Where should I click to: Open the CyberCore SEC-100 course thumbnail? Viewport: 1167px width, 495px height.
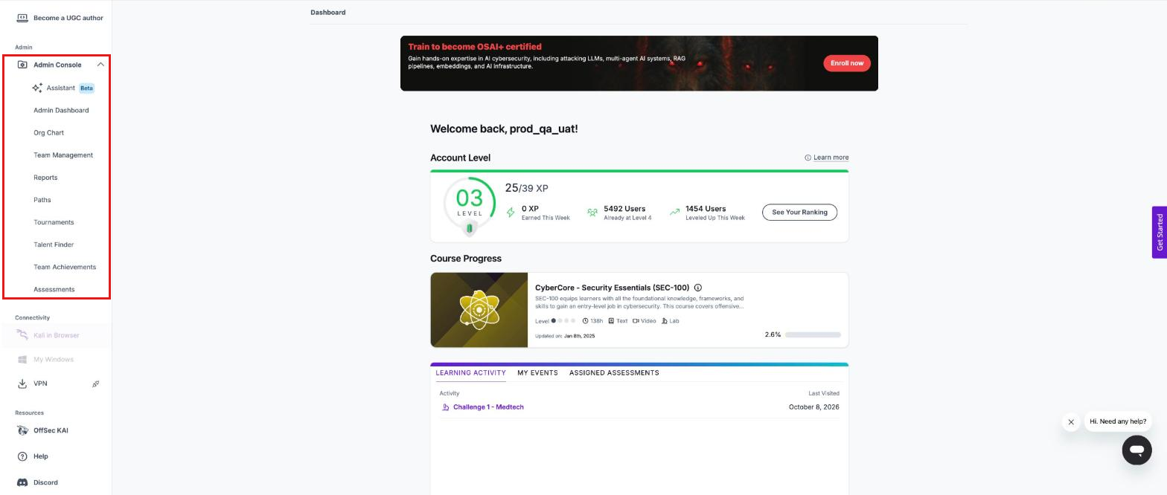(x=479, y=310)
